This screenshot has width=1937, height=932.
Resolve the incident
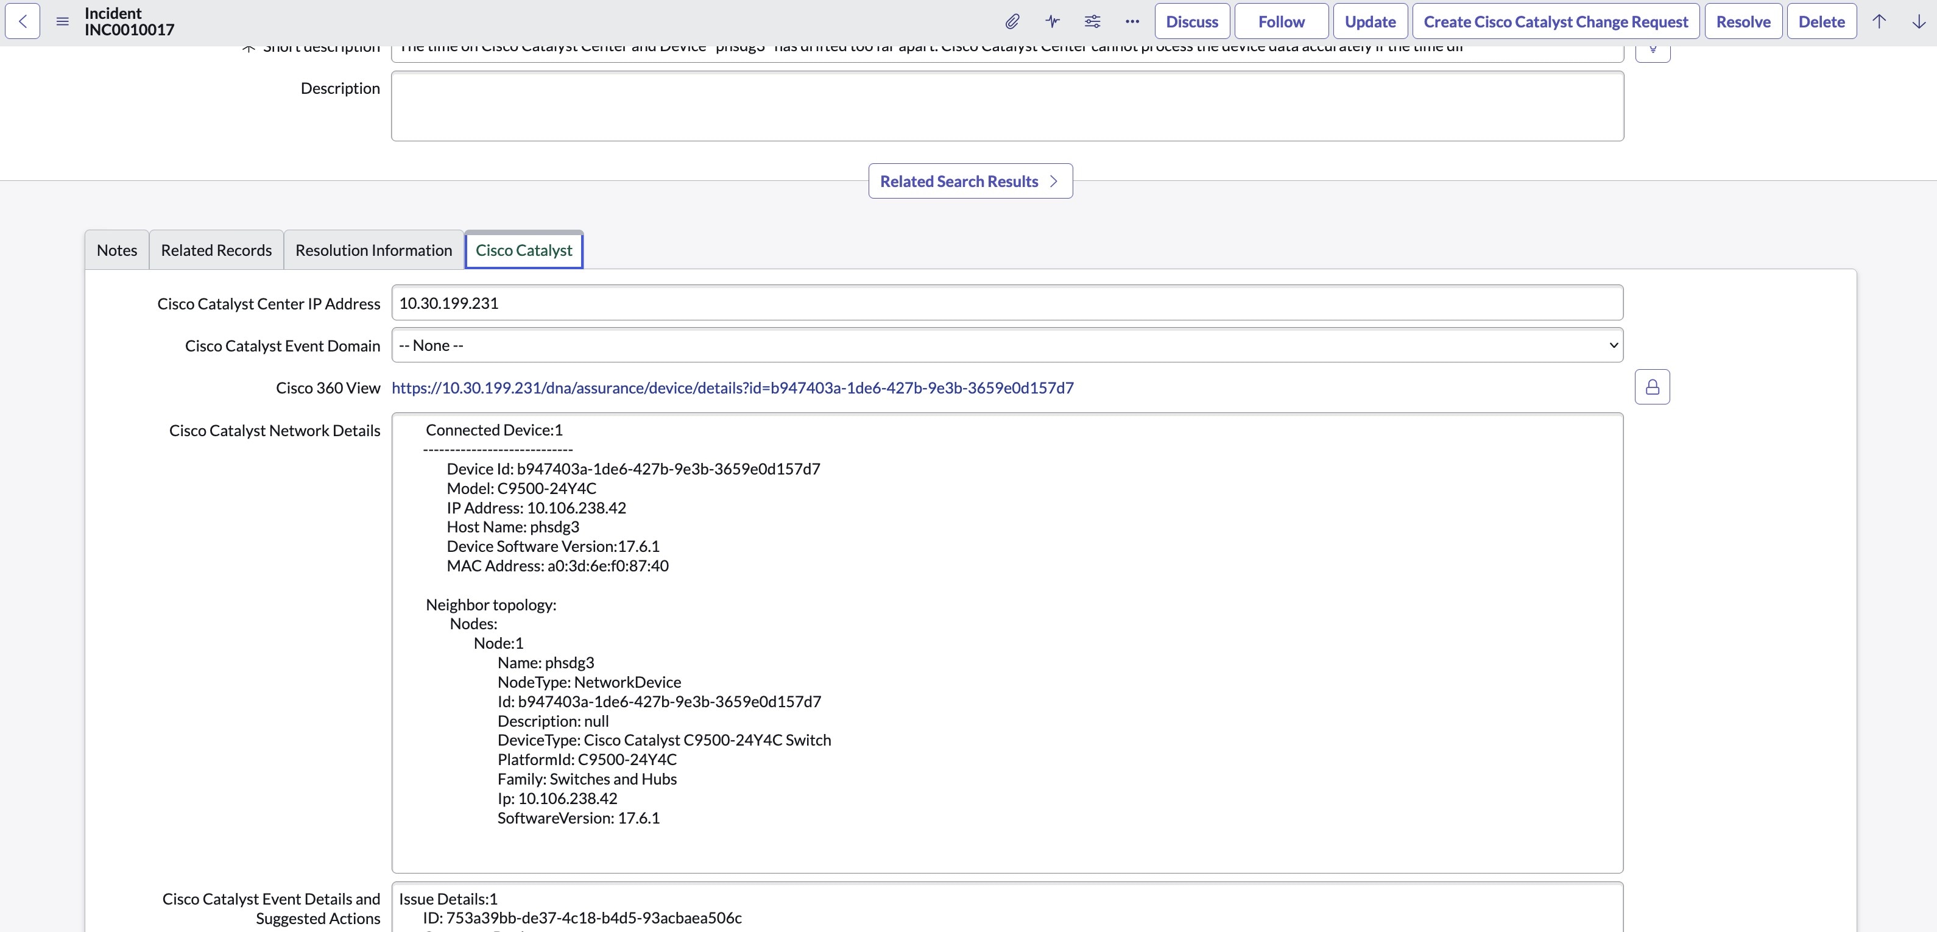(x=1743, y=21)
